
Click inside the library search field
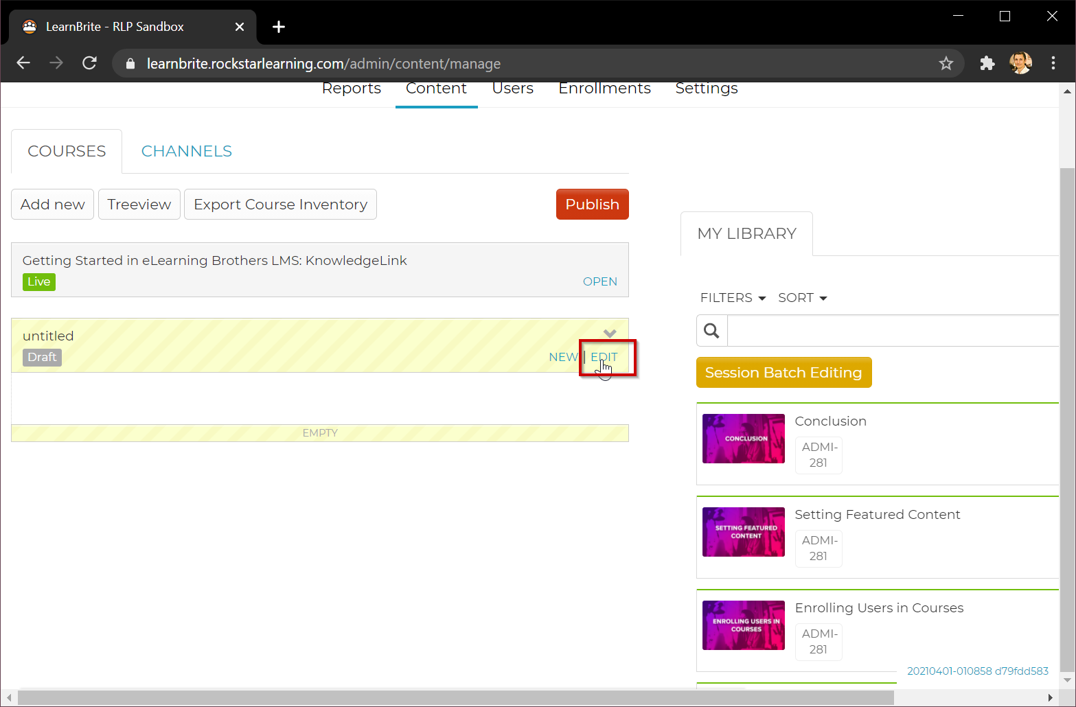click(x=893, y=331)
